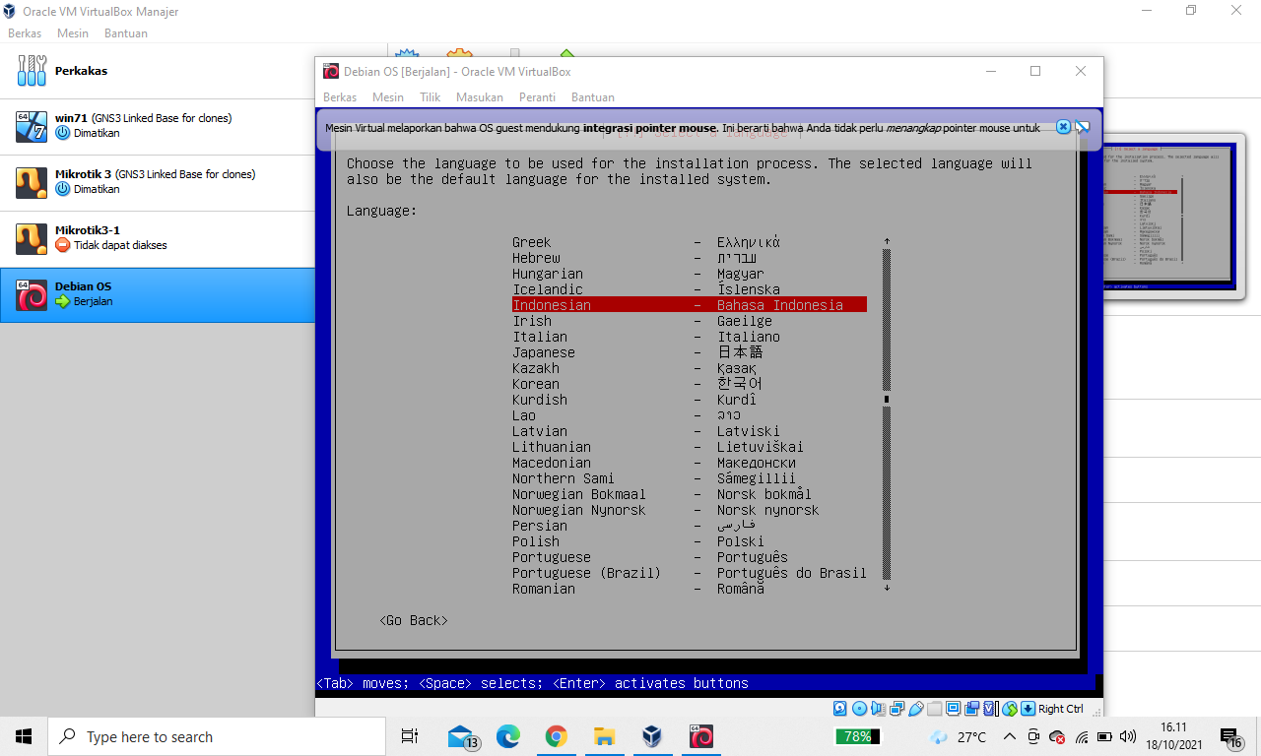Viewport: 1261px width, 756px height.
Task: Choose Romanian in the language list
Action: 689,589
